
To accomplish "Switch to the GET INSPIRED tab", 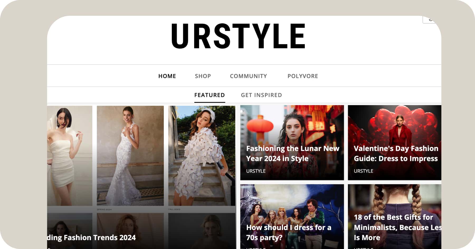I will pyautogui.click(x=261, y=95).
